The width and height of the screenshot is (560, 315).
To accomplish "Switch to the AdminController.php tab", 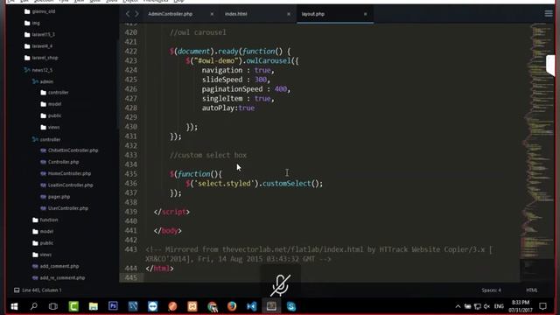I will pos(171,14).
